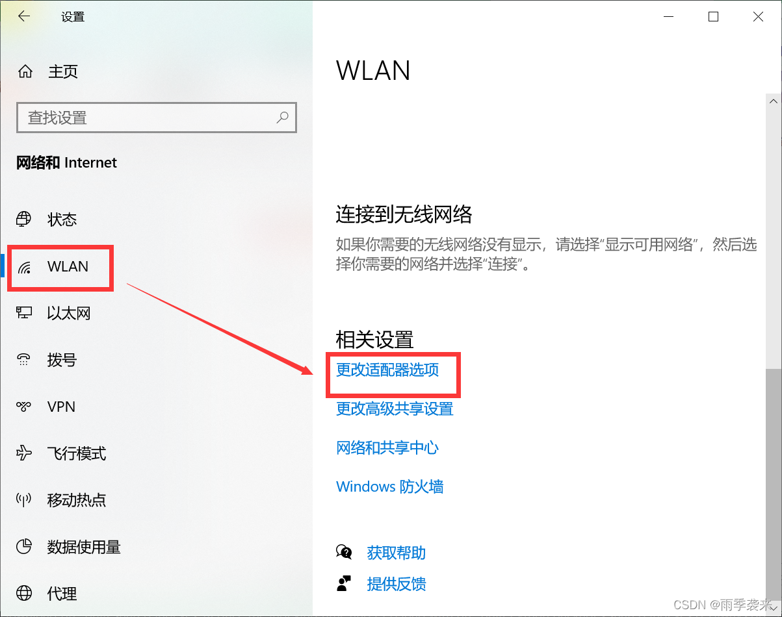Open 更改高级共享设置 link

[x=395, y=409]
